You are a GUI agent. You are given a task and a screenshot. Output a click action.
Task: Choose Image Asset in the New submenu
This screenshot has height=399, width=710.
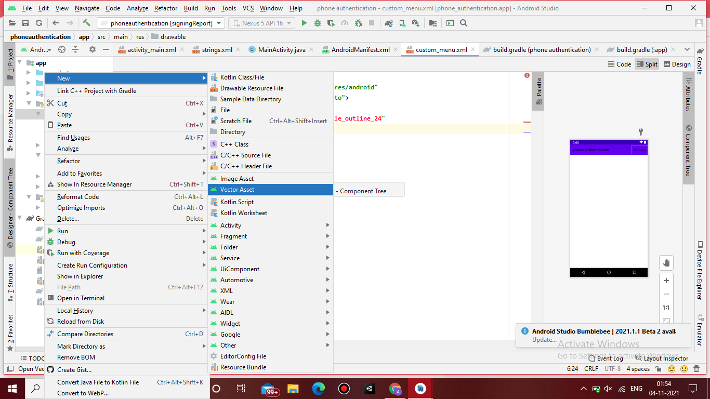pyautogui.click(x=270, y=179)
